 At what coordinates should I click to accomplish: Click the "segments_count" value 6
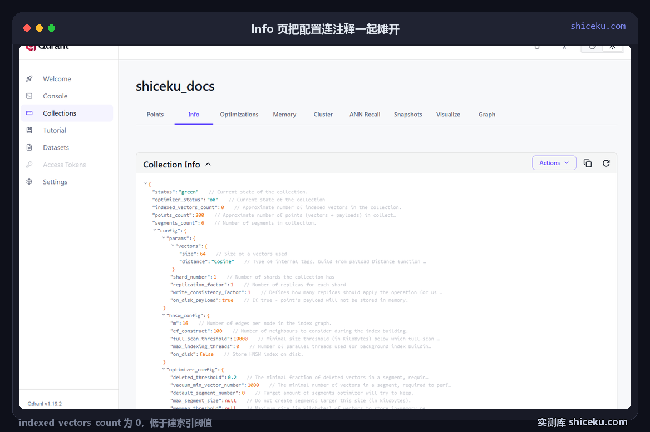tap(203, 223)
